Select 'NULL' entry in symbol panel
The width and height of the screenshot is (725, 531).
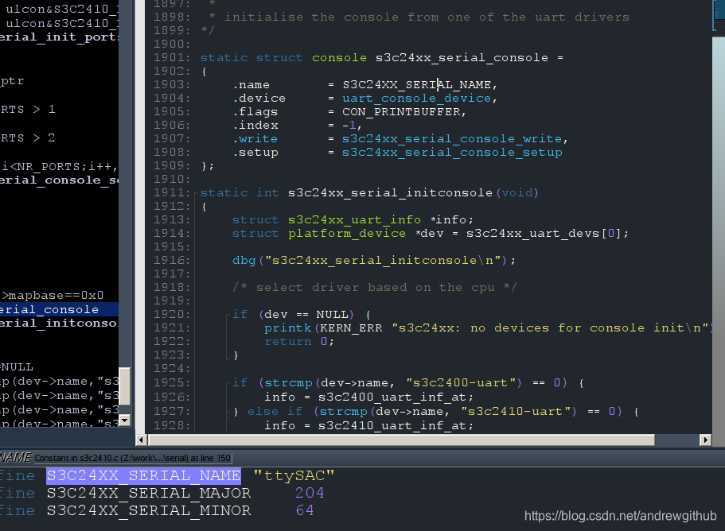click(17, 367)
